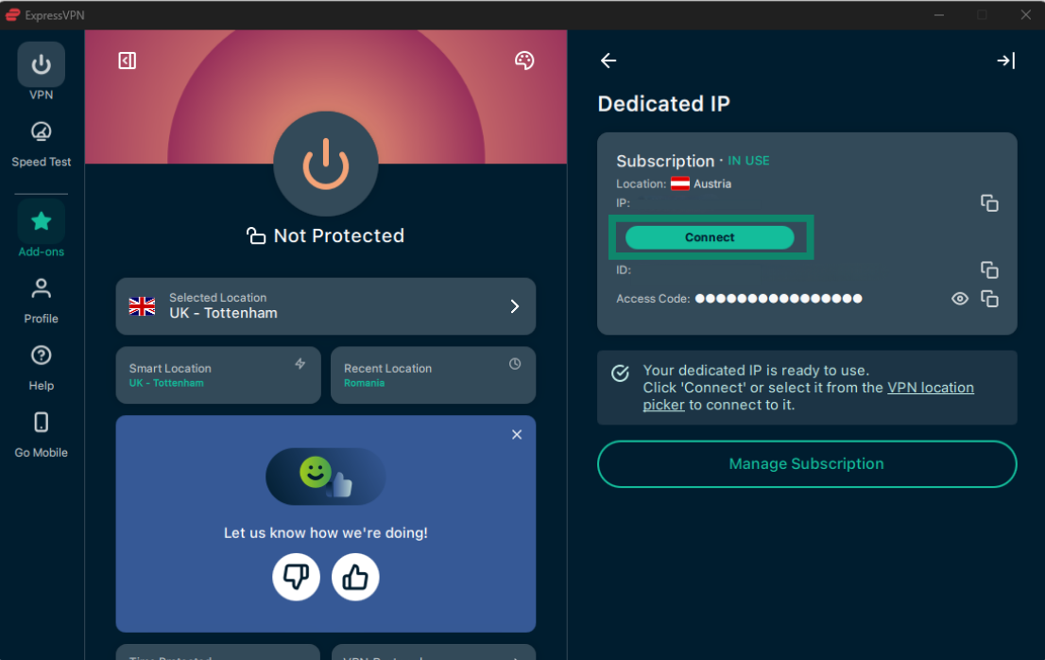Go to the Profile section
This screenshot has width=1045, height=660.
tap(42, 299)
